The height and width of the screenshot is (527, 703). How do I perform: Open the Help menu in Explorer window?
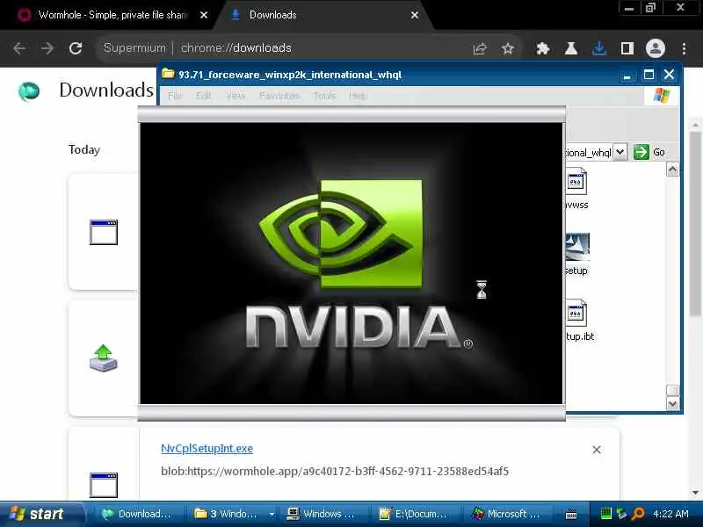tap(359, 96)
